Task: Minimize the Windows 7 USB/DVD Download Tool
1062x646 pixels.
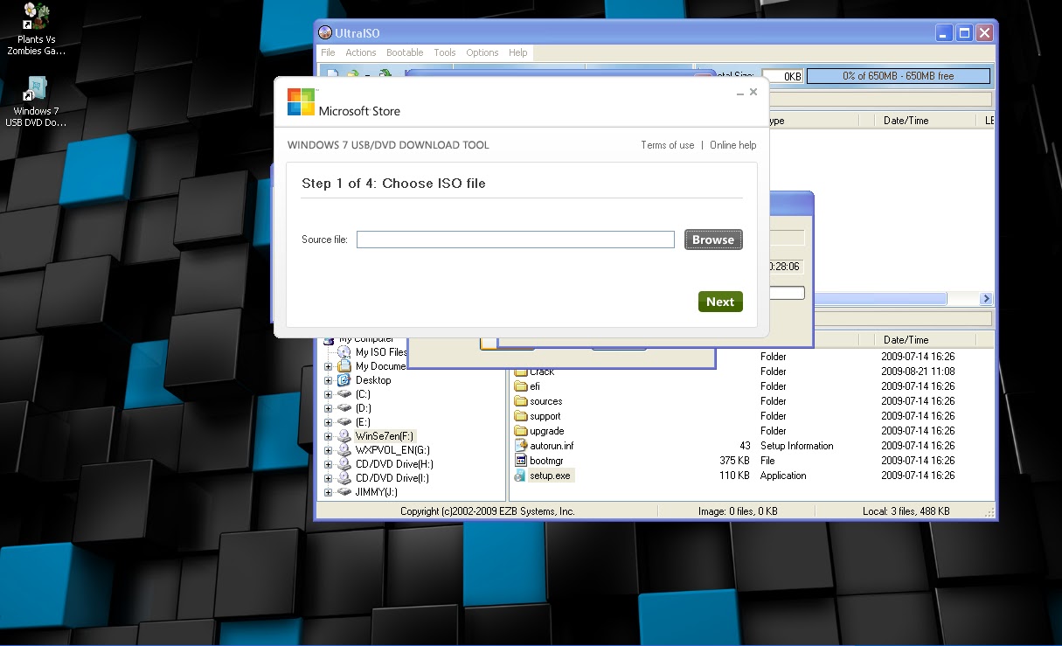Action: tap(739, 92)
